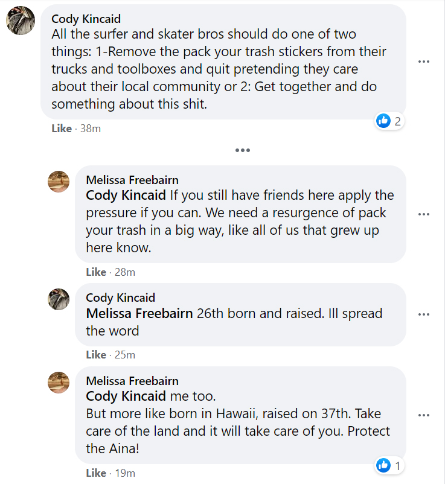Like Cody's 'Ill spread the word' reply
445x484 pixels.
click(x=96, y=355)
